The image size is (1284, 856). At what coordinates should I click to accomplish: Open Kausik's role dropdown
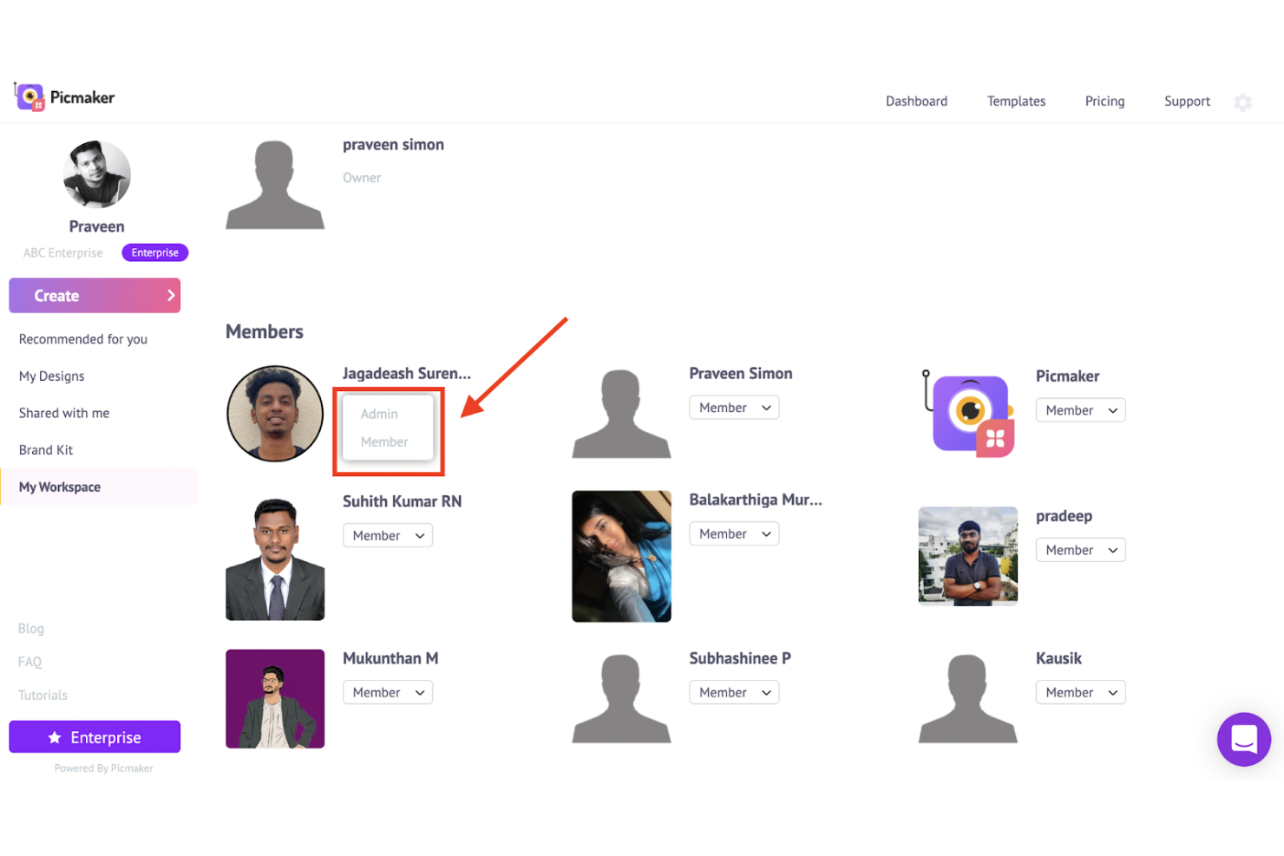(x=1080, y=692)
